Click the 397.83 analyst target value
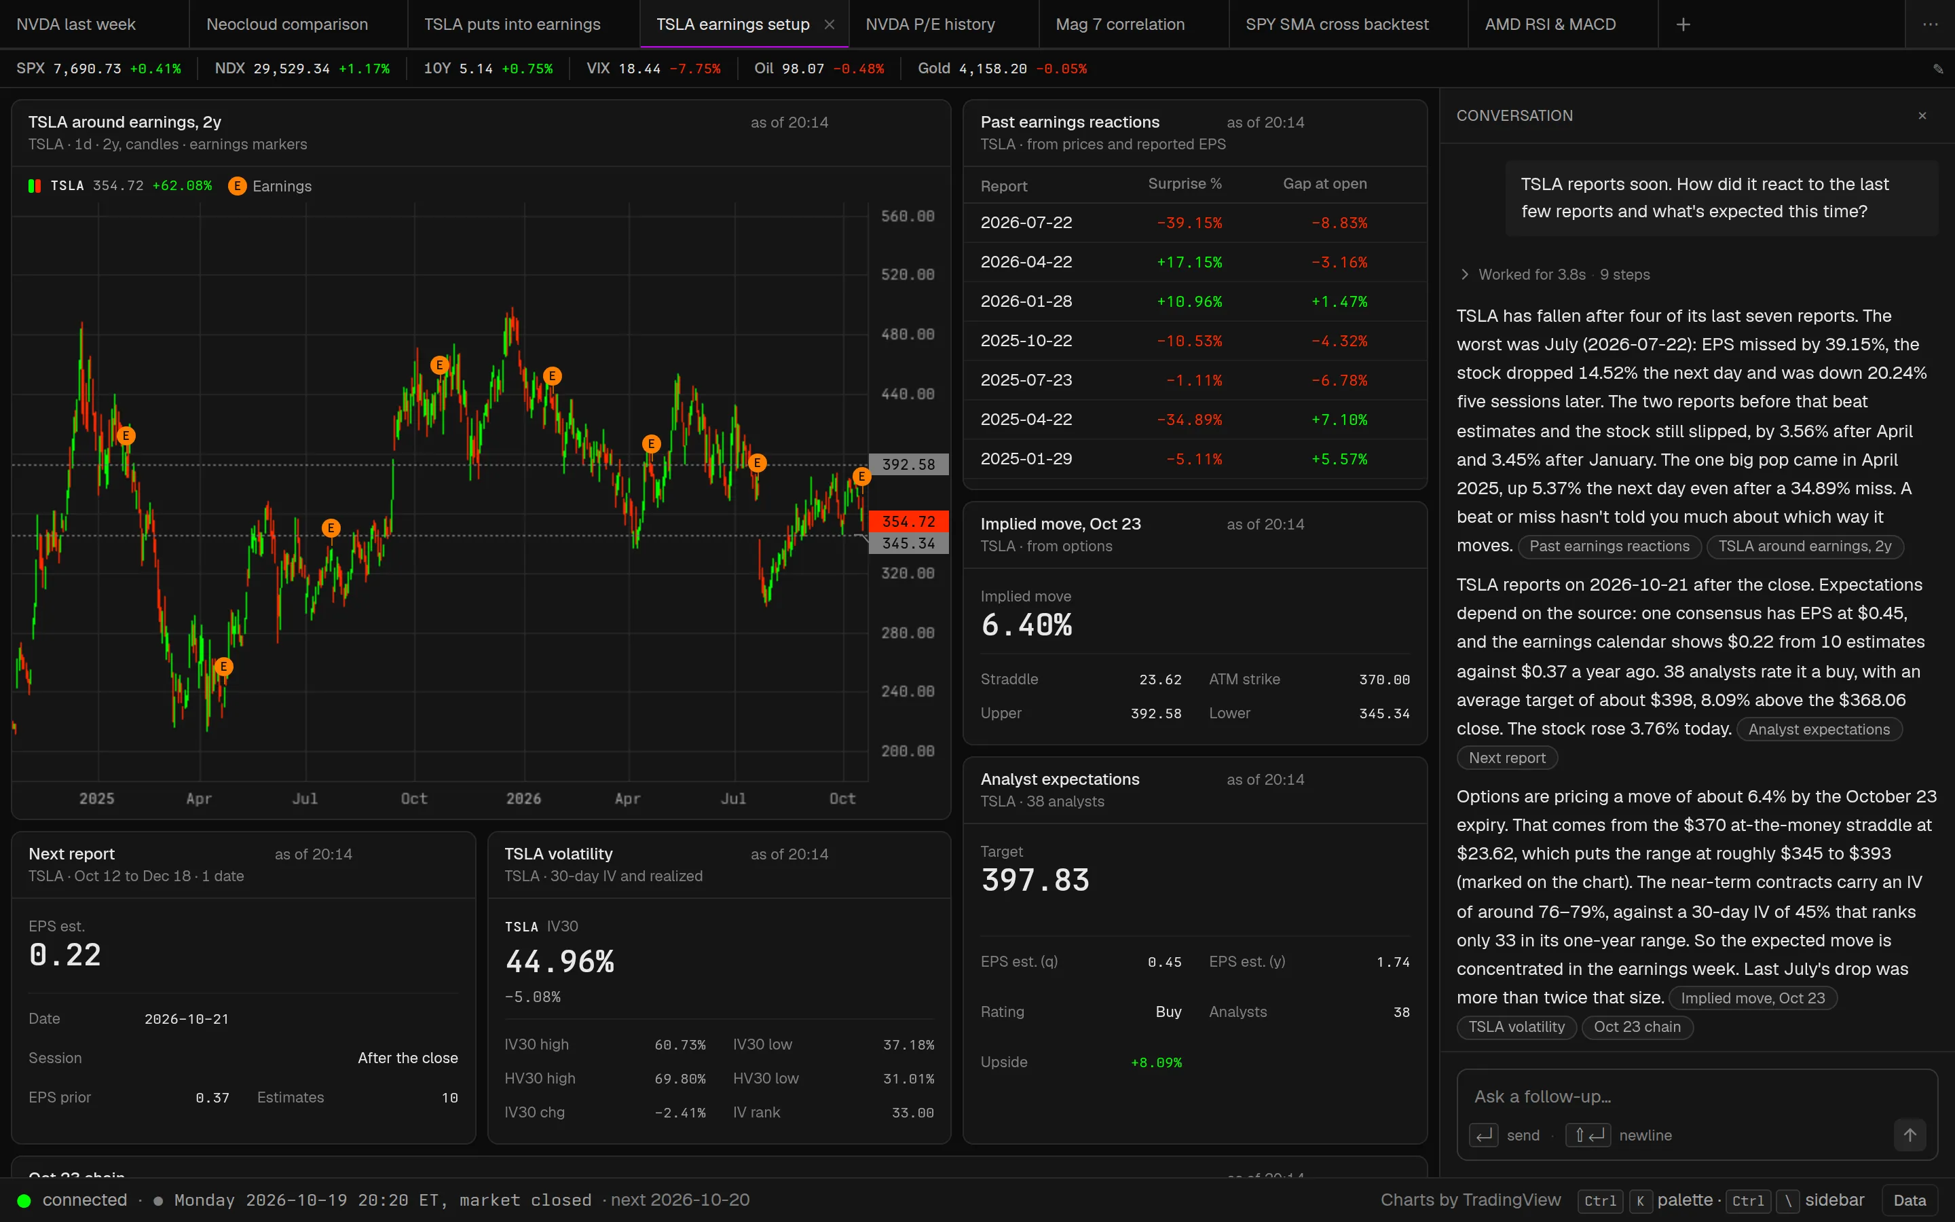 tap(1035, 880)
